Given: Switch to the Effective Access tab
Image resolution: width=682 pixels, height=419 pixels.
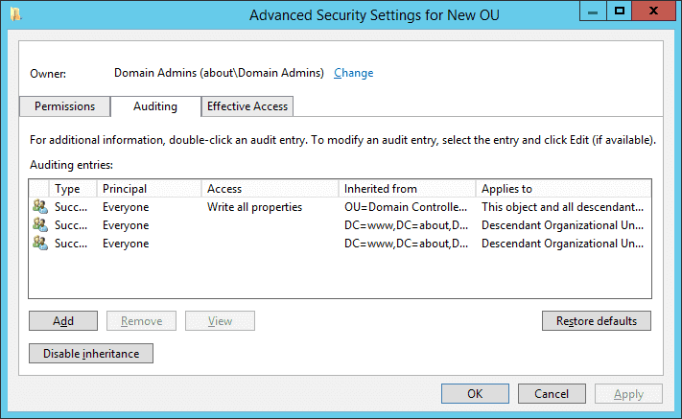Looking at the screenshot, I should coord(247,106).
